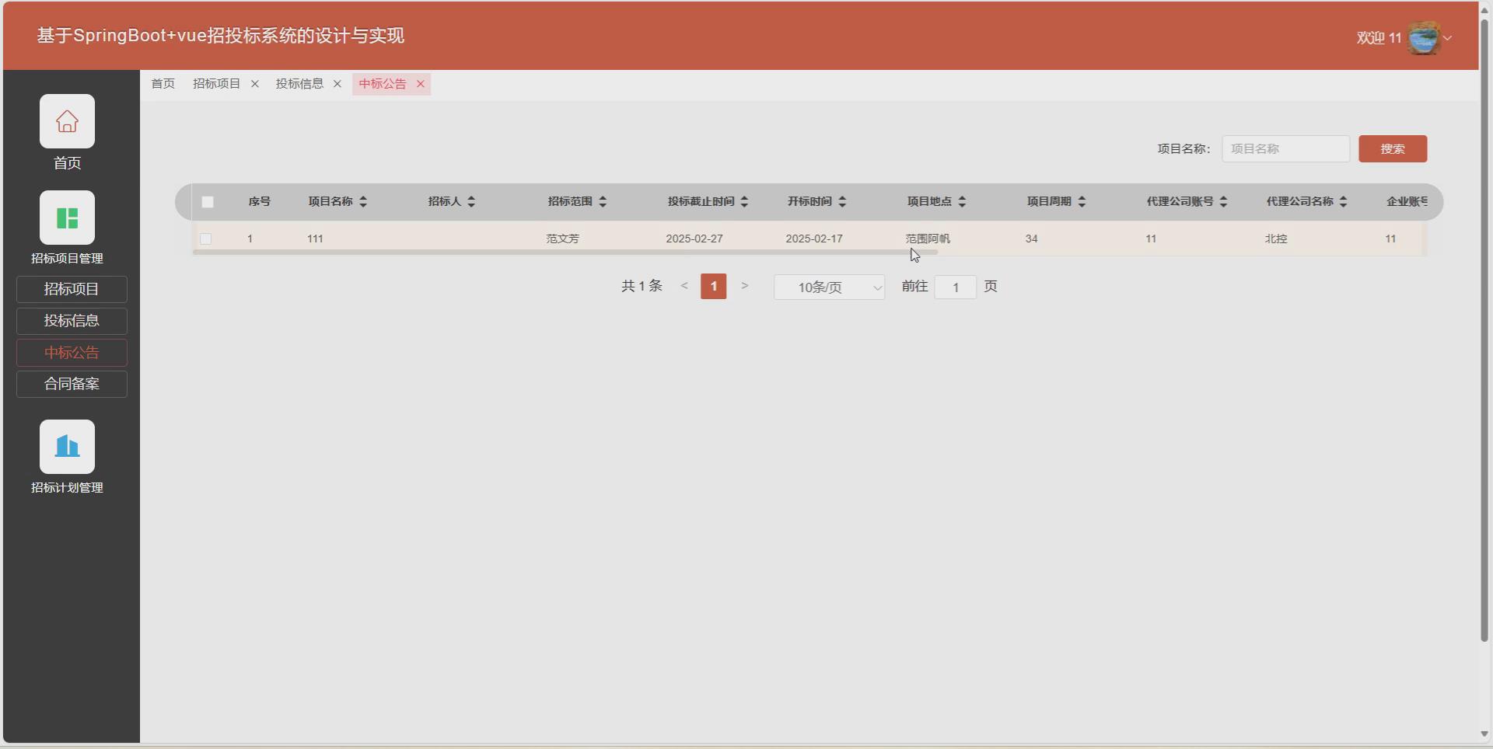Sort table by 开标时间 column
The width and height of the screenshot is (1493, 749).
pos(844,201)
